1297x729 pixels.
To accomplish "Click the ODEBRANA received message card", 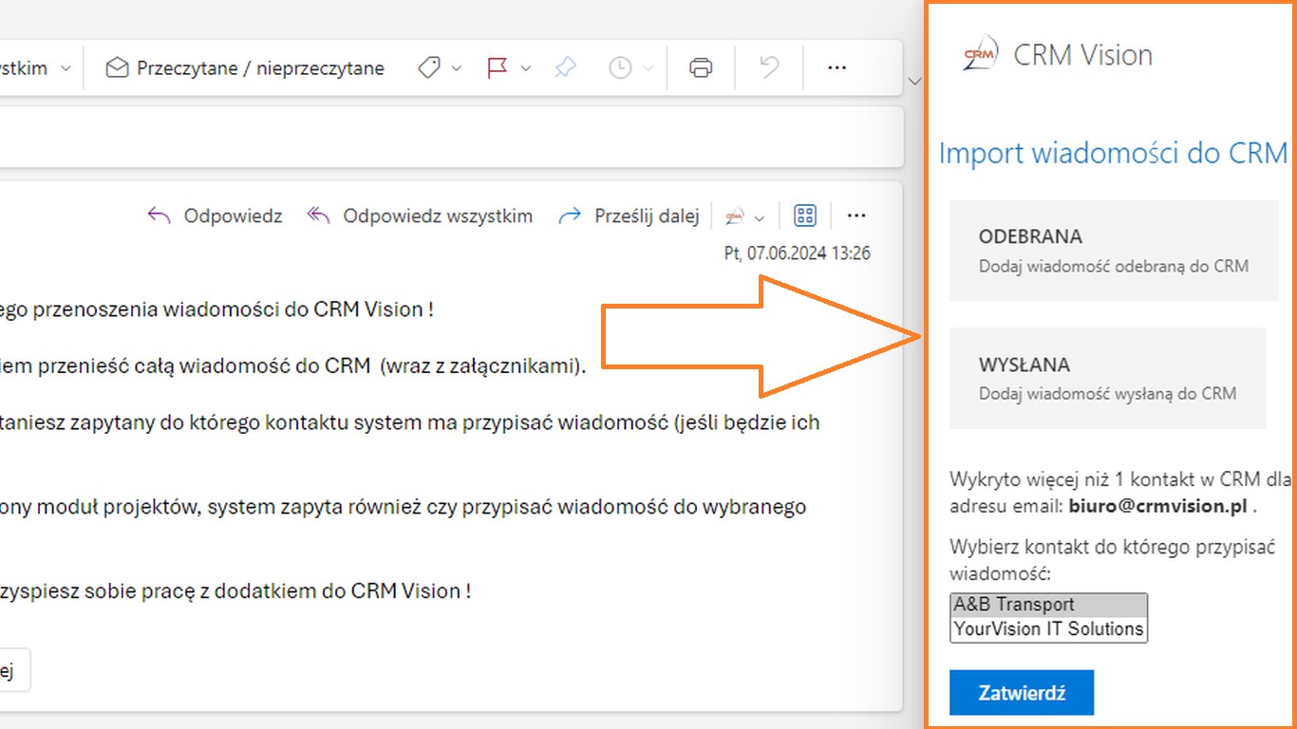I will (1114, 251).
